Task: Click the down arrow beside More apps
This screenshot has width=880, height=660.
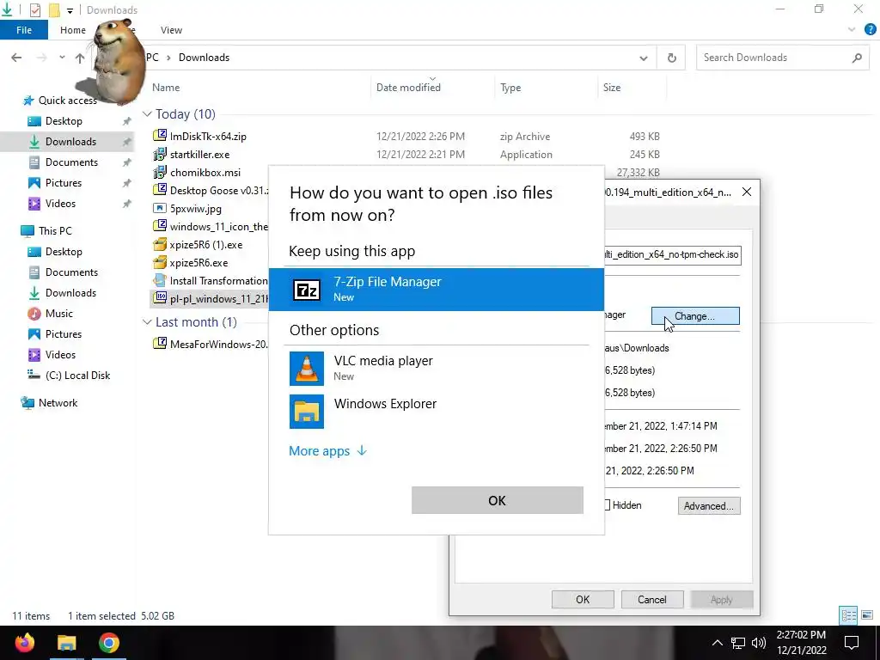Action: coord(362,450)
